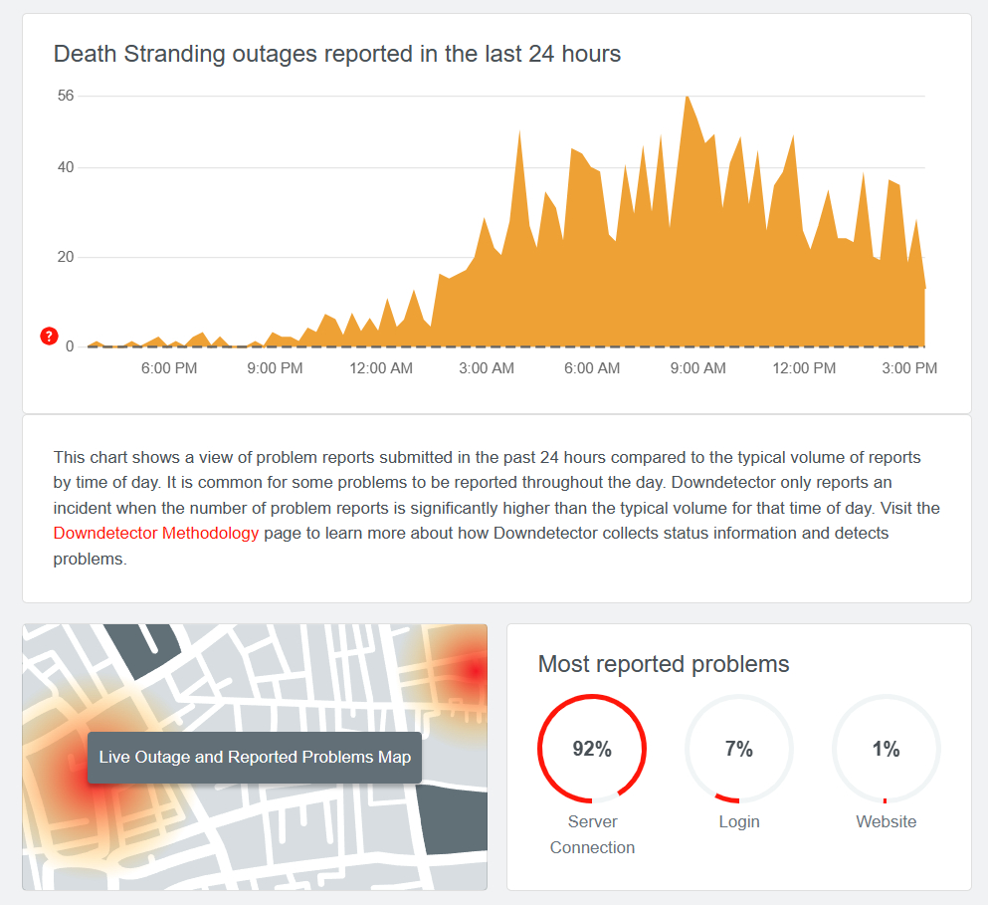
Task: Open the Downdetector Methodology link
Action: click(x=155, y=533)
